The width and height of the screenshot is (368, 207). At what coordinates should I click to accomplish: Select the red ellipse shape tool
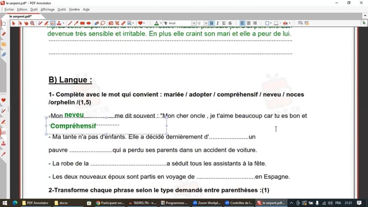[89, 23]
